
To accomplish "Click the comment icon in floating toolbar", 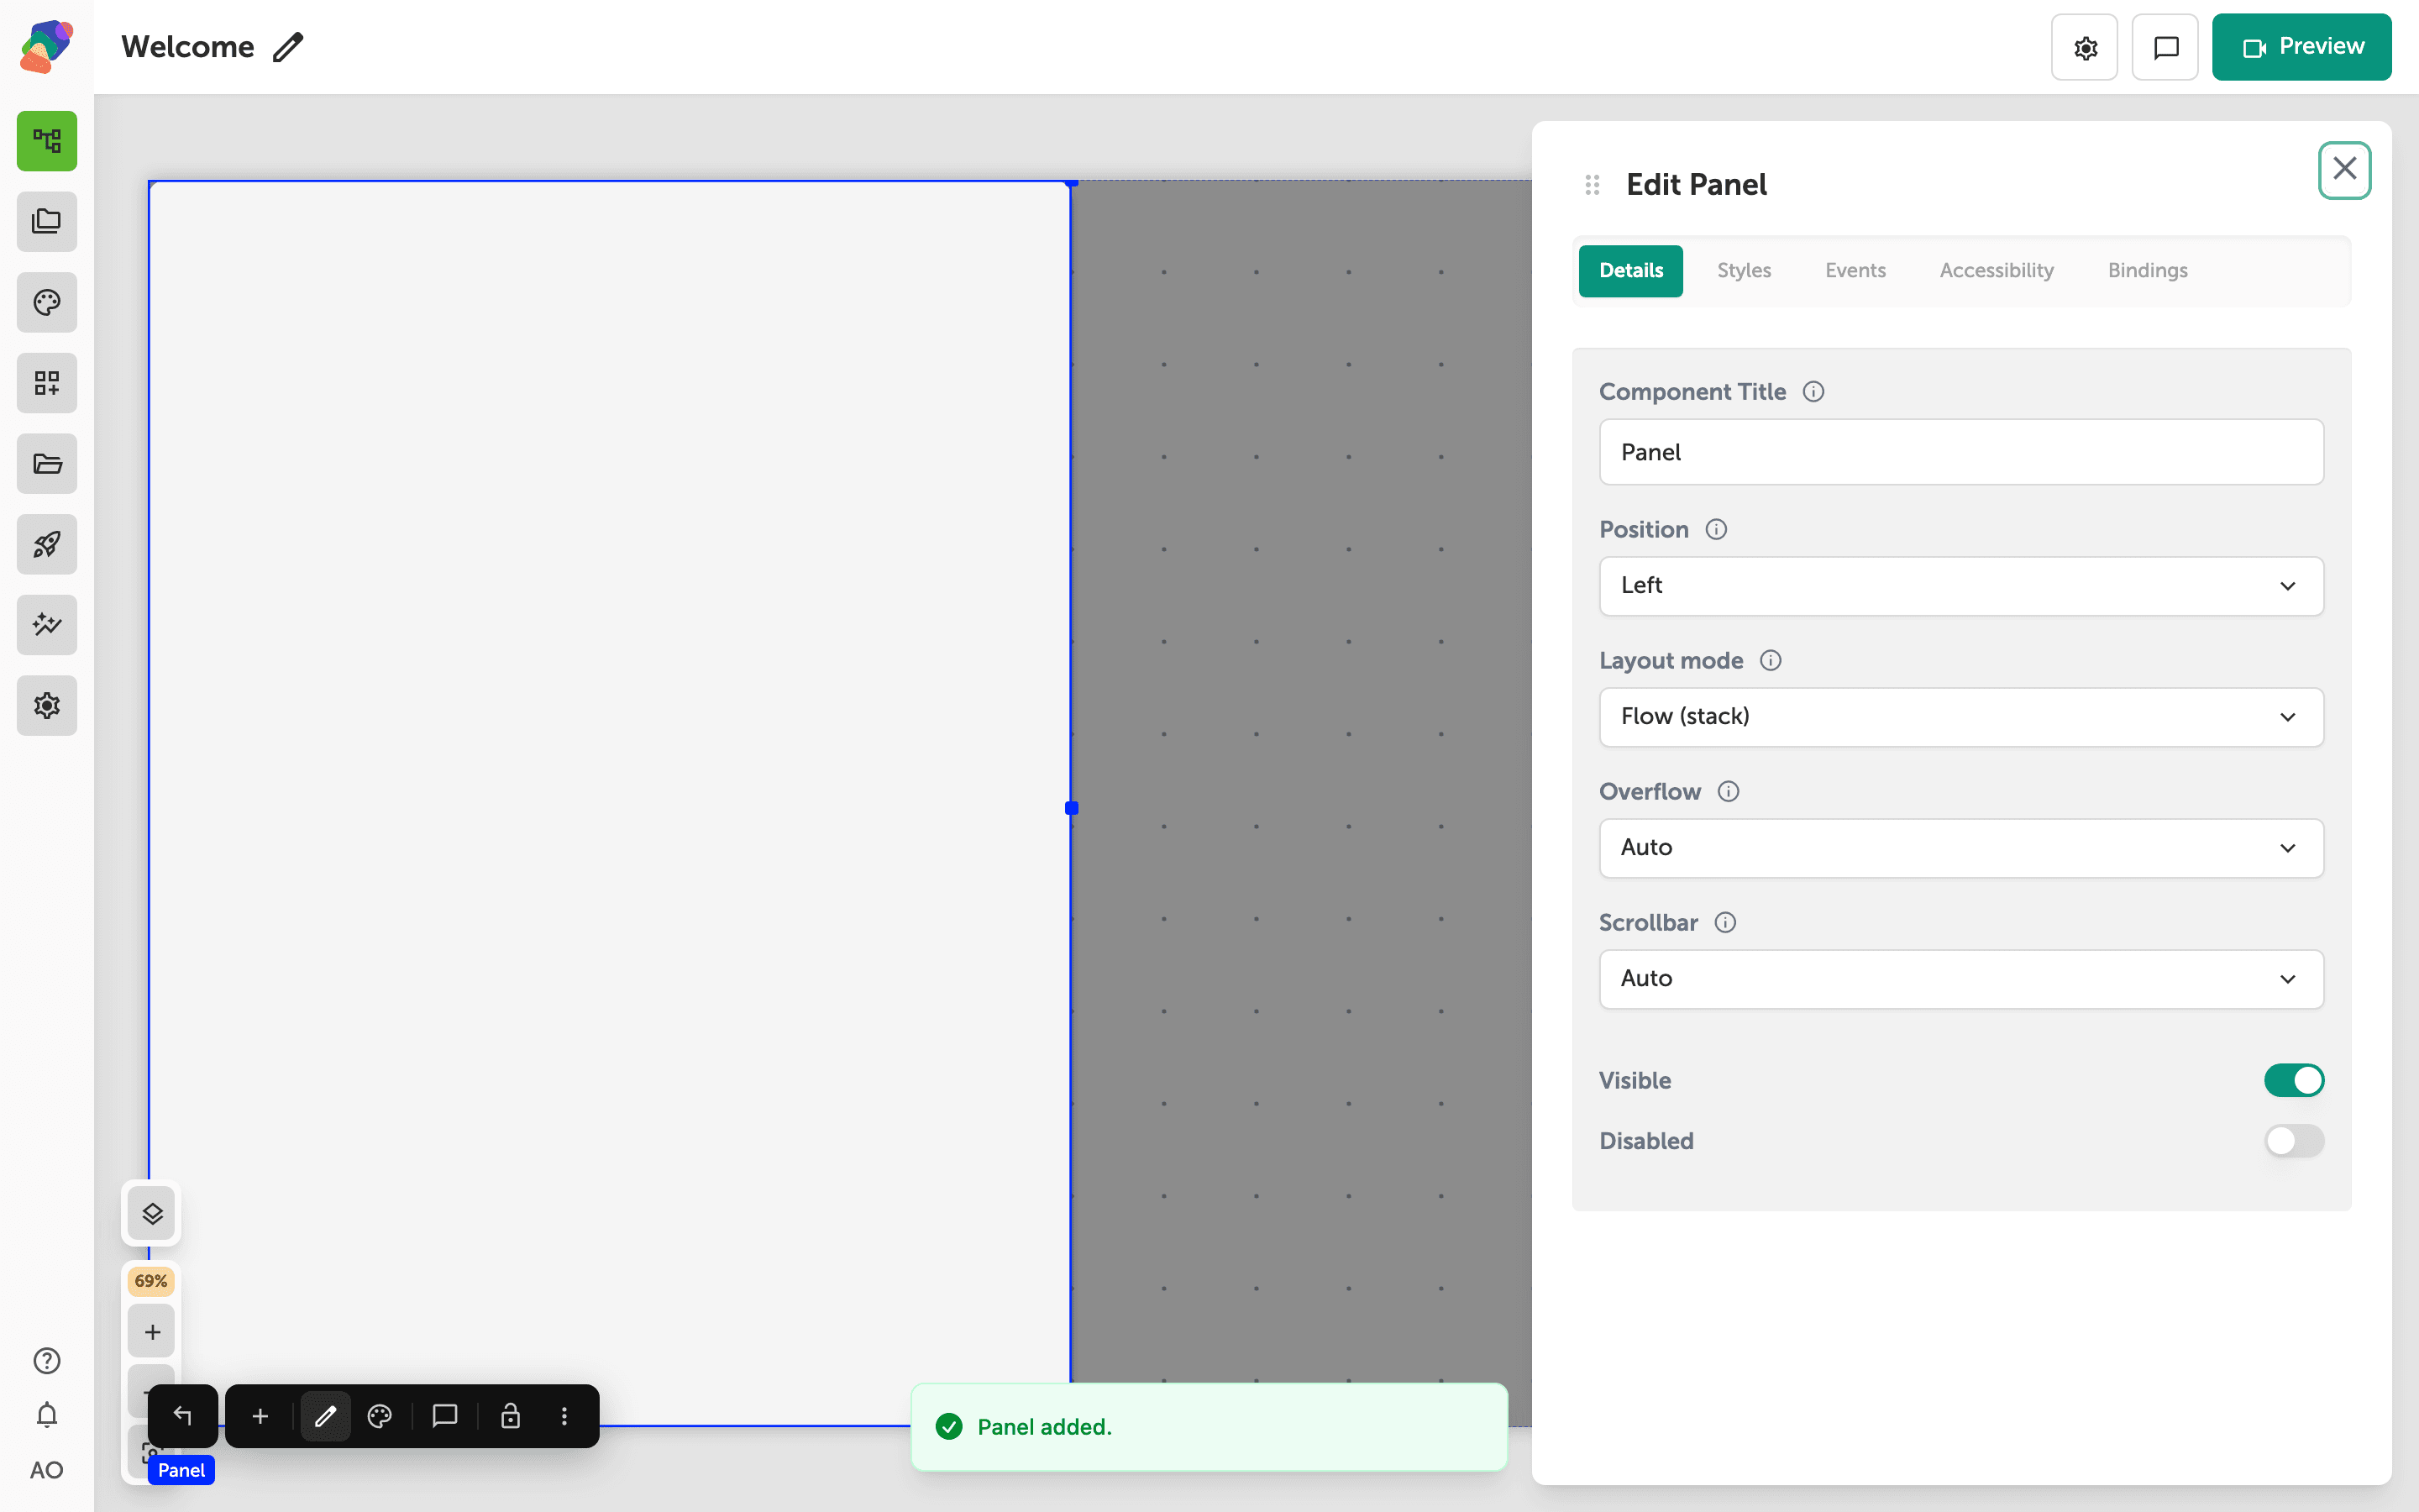I will [445, 1416].
